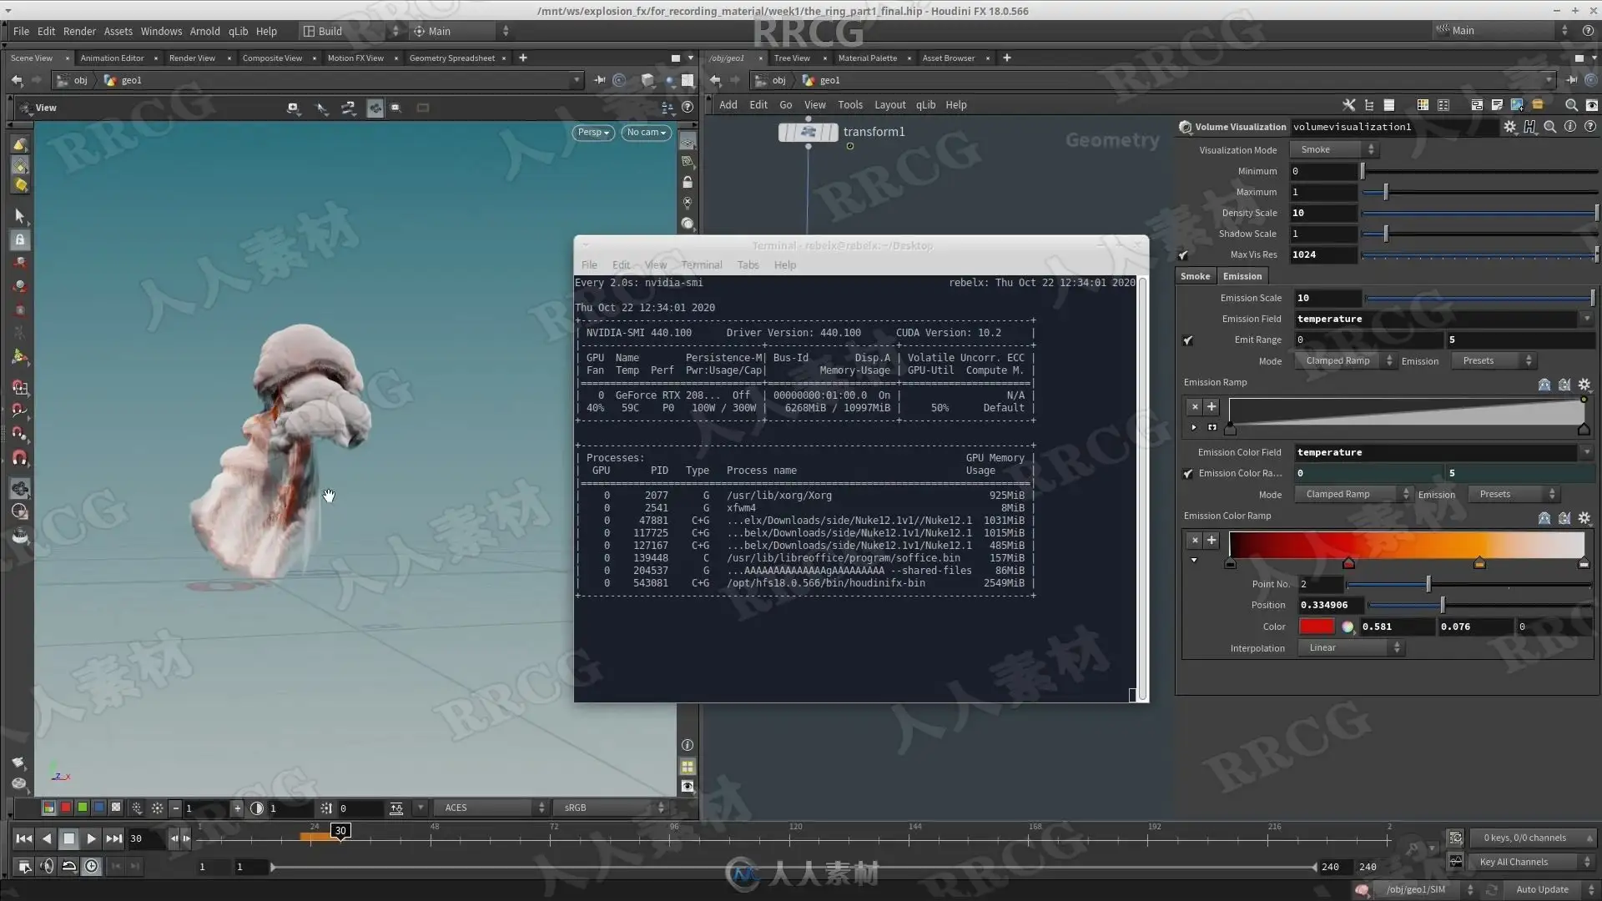The width and height of the screenshot is (1602, 901).
Task: Click the houdini H icon in parameter header
Action: (x=1529, y=127)
